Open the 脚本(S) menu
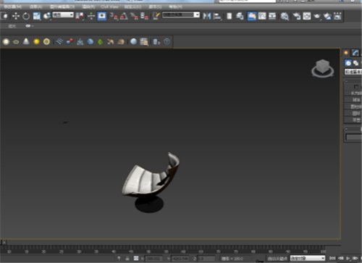 click(155, 7)
